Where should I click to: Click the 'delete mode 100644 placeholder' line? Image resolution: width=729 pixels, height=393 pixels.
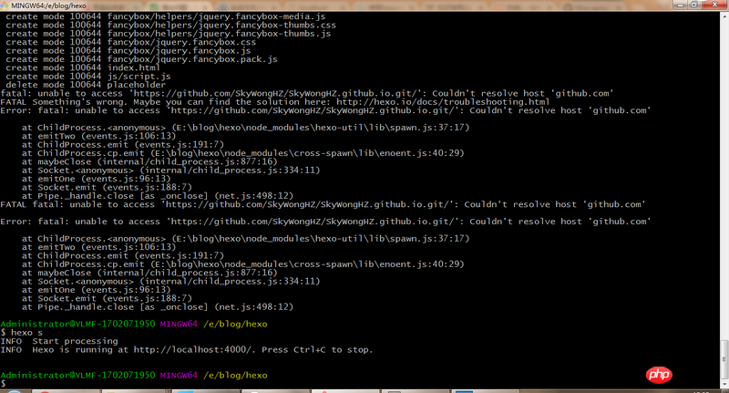pyautogui.click(x=85, y=85)
